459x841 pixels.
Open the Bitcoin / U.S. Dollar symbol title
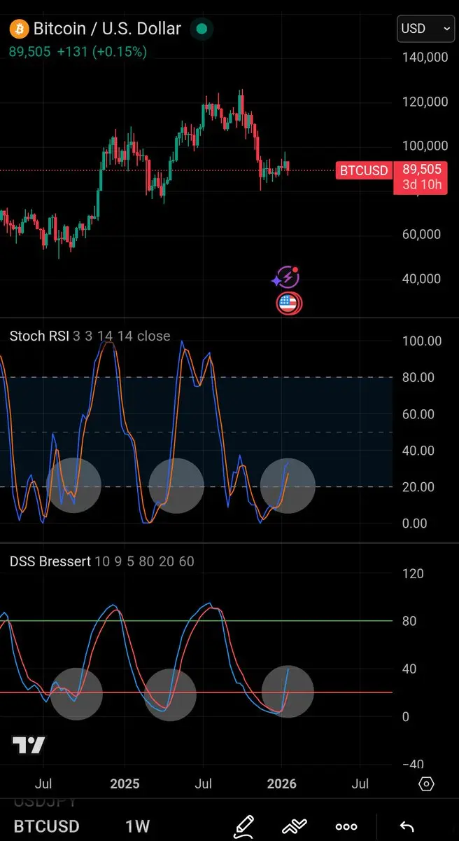(x=107, y=29)
